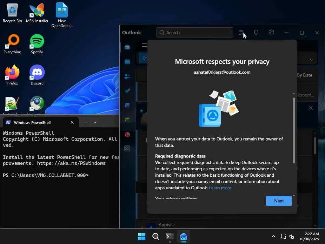This screenshot has width=325, height=244.
Task: Open the Mail icon in Outlook's sidebar
Action: pos(127,47)
